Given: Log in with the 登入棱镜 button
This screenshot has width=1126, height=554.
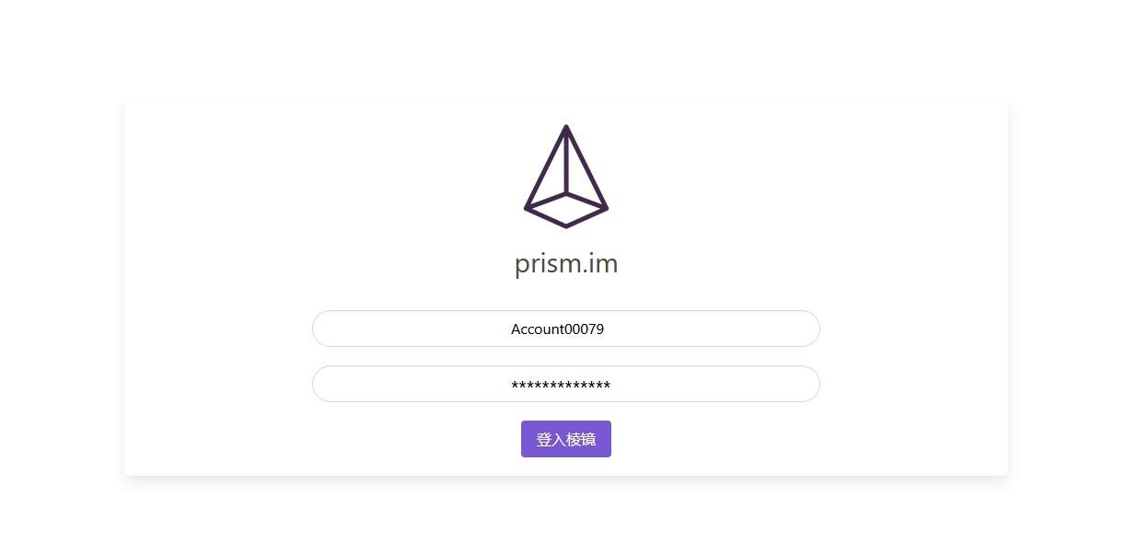Looking at the screenshot, I should click(566, 439).
